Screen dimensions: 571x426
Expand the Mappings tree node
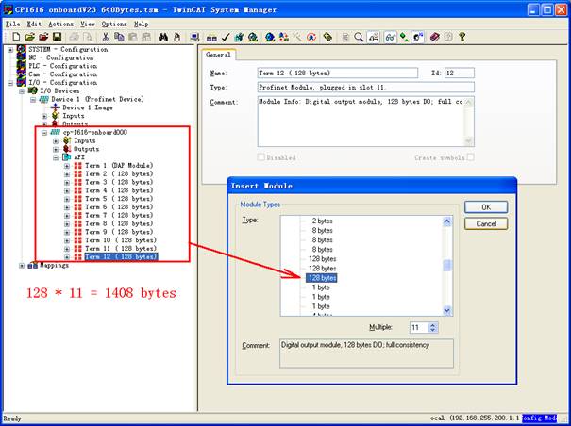pos(21,265)
